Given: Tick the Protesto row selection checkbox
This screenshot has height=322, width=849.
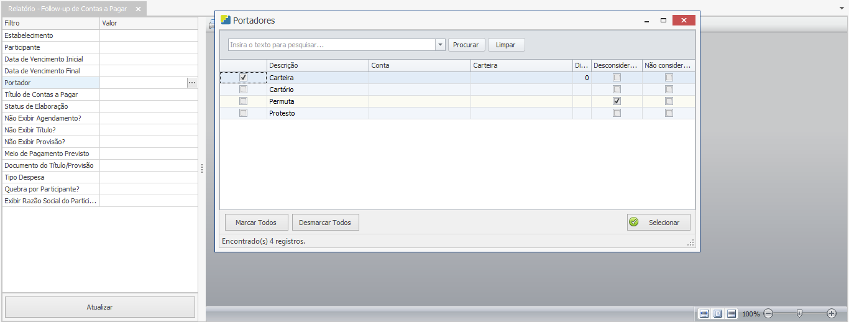Looking at the screenshot, I should [x=243, y=113].
